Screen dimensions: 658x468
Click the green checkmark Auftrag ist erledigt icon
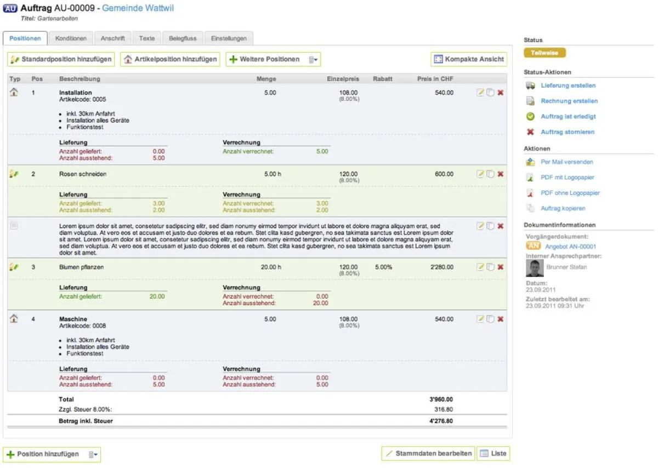530,117
